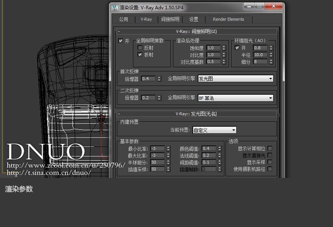This screenshot has width=333, height=227.
Task: Click the 法线阈值 value field
Action: pyautogui.click(x=209, y=155)
